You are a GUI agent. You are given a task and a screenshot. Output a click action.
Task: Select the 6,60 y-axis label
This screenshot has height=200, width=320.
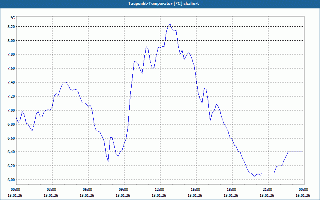point(12,138)
